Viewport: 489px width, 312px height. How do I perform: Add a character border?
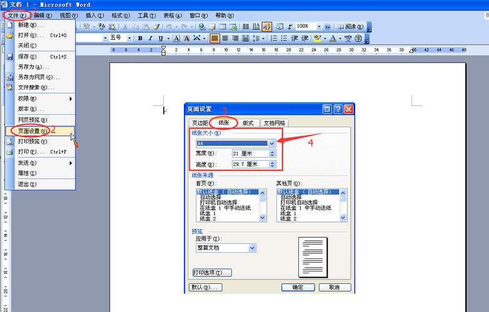[176, 38]
